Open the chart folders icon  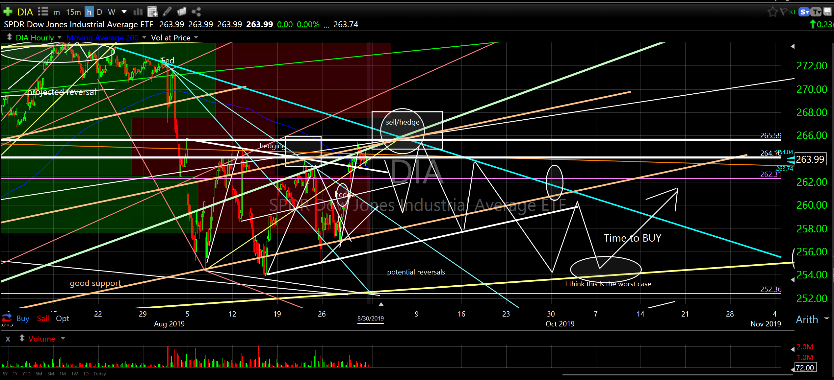pyautogui.click(x=182, y=12)
